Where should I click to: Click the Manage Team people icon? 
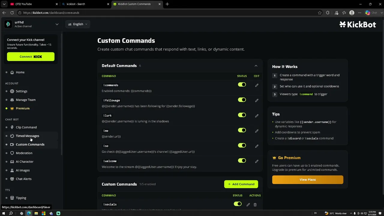point(12,100)
